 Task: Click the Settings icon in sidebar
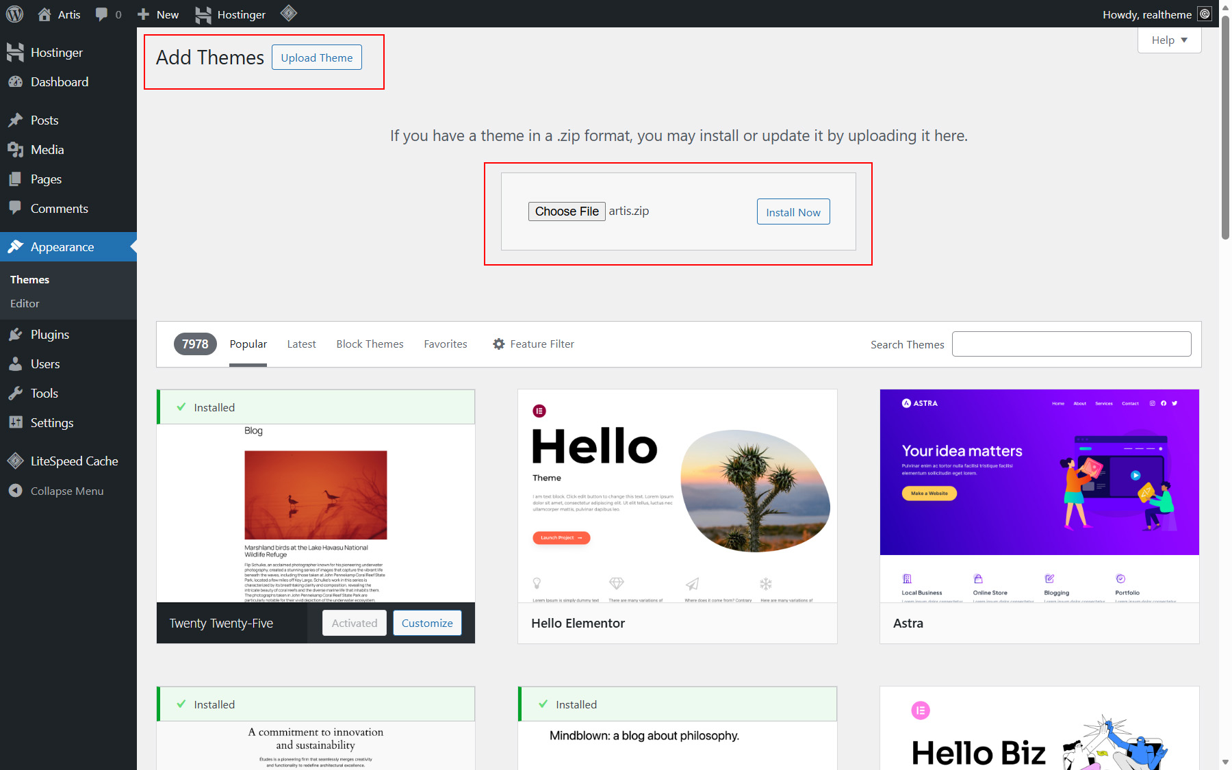coord(16,423)
